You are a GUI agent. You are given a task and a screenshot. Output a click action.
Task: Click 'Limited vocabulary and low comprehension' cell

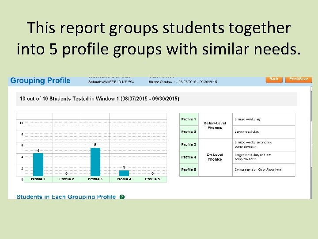tap(264, 144)
